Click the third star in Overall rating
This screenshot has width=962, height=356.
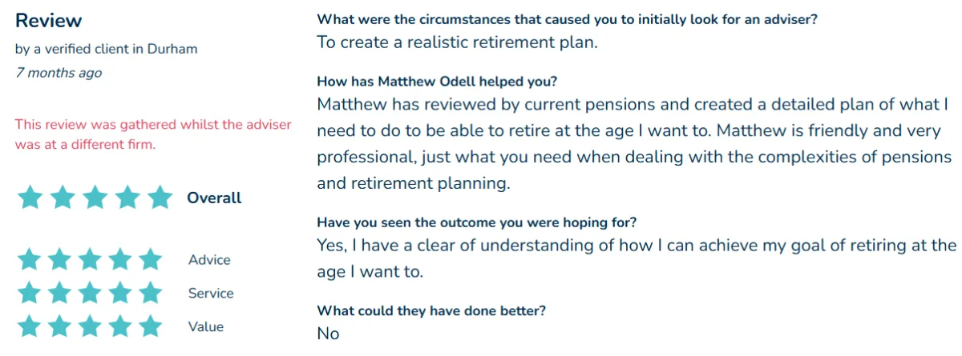point(95,197)
